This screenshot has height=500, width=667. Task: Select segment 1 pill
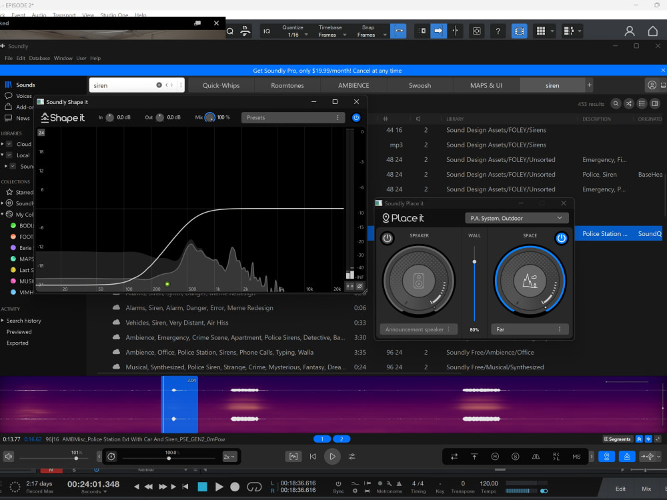(322, 439)
